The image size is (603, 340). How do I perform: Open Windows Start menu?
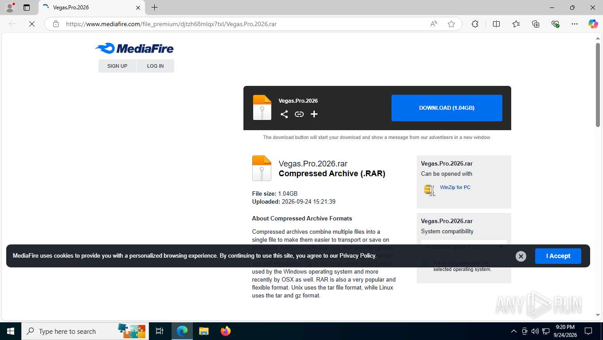[x=11, y=331]
